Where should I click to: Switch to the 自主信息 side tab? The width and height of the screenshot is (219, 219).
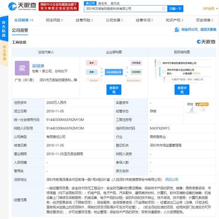pos(4,53)
